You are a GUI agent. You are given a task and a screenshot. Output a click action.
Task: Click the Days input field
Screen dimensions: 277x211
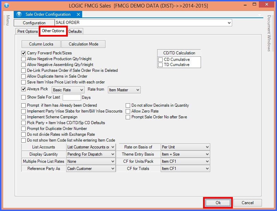click(72, 97)
